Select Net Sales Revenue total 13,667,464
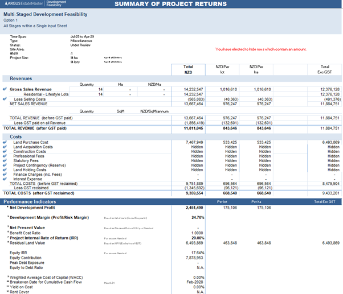This screenshot has width=343, height=294. point(193,104)
